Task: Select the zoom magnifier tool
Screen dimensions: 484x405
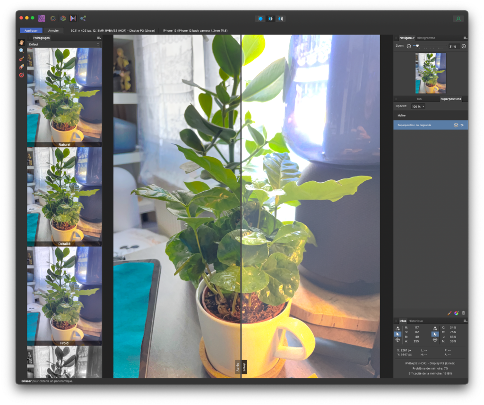Action: click(21, 51)
